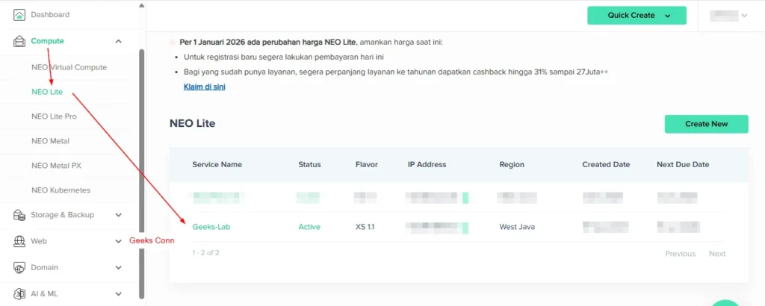Click the 1 - 2 of 2 count
The height and width of the screenshot is (306, 765).
[206, 252]
